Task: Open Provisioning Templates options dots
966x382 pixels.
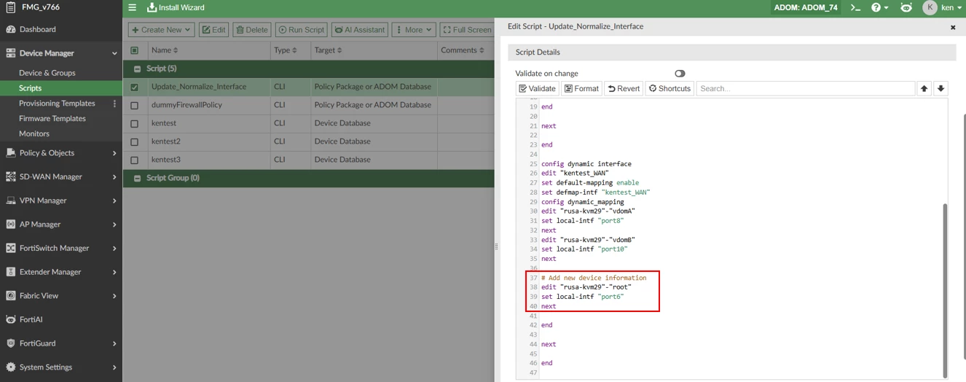Action: [114, 104]
